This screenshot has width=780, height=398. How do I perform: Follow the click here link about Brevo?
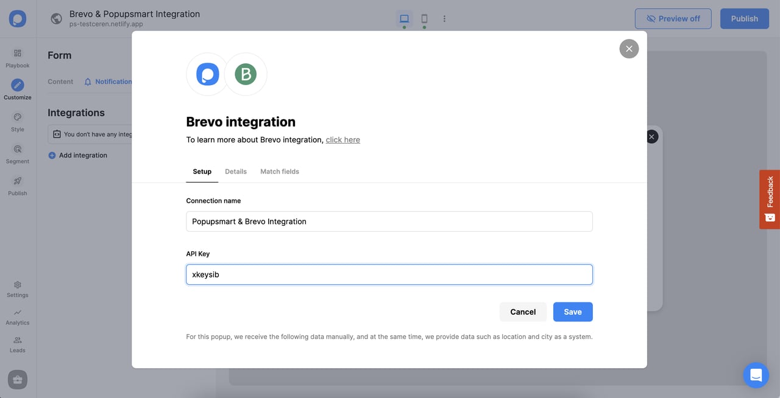[342, 139]
